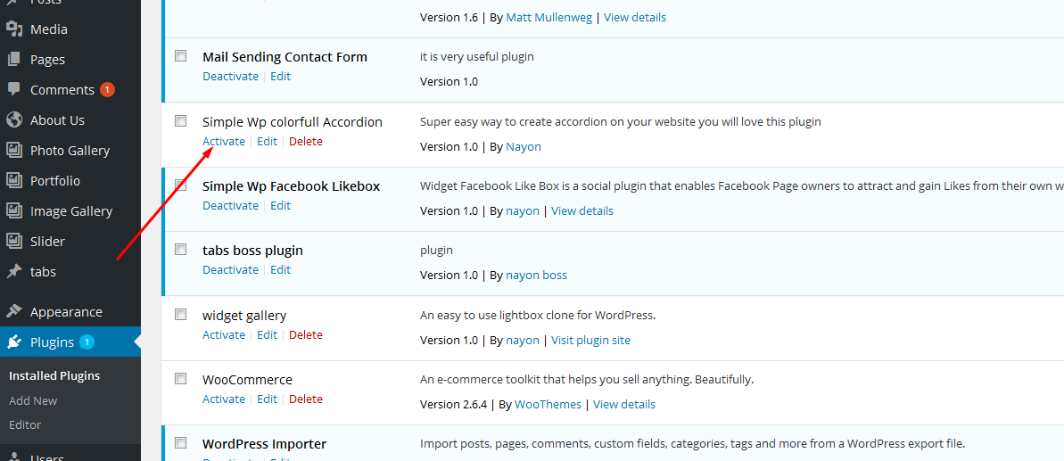Deactivate Mail Sending Contact Form plugin
The height and width of the screenshot is (461, 1064).
click(231, 76)
